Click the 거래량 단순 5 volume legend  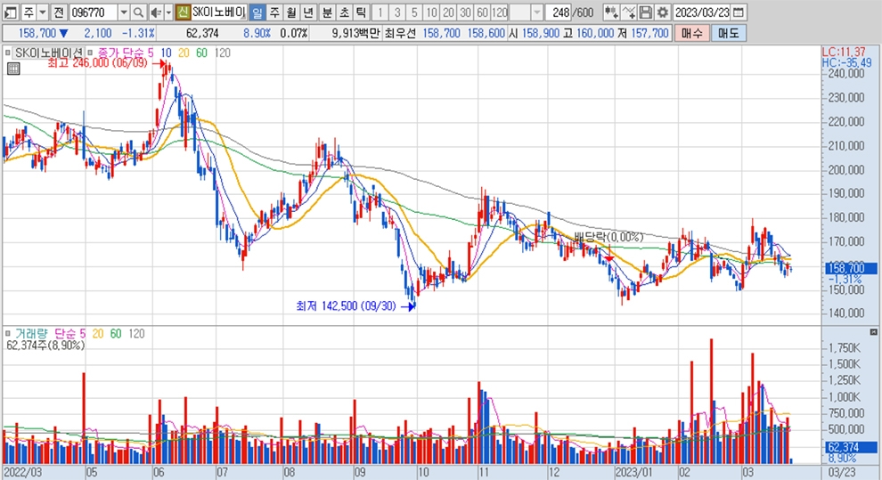[x=51, y=333]
